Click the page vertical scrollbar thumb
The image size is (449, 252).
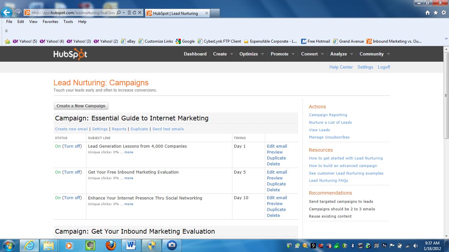pos(446,95)
